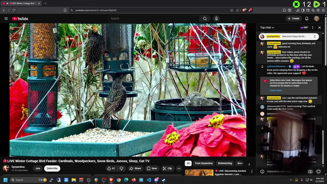Show hidden system tray icons
Screen dimensions: 327x184
click(x=291, y=180)
